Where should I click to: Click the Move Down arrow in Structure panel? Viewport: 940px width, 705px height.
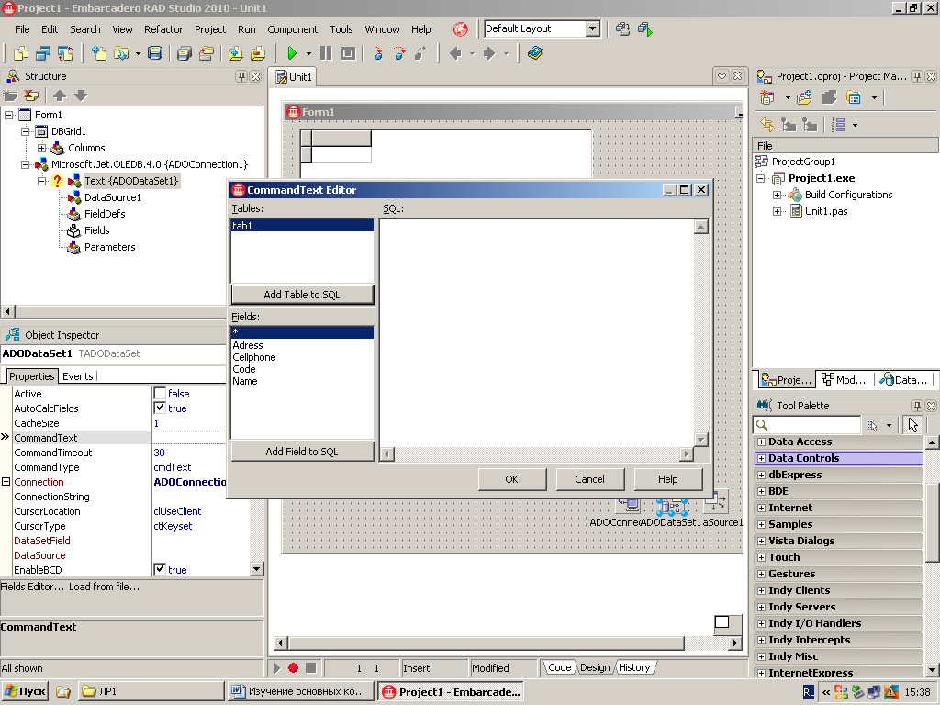click(x=81, y=95)
